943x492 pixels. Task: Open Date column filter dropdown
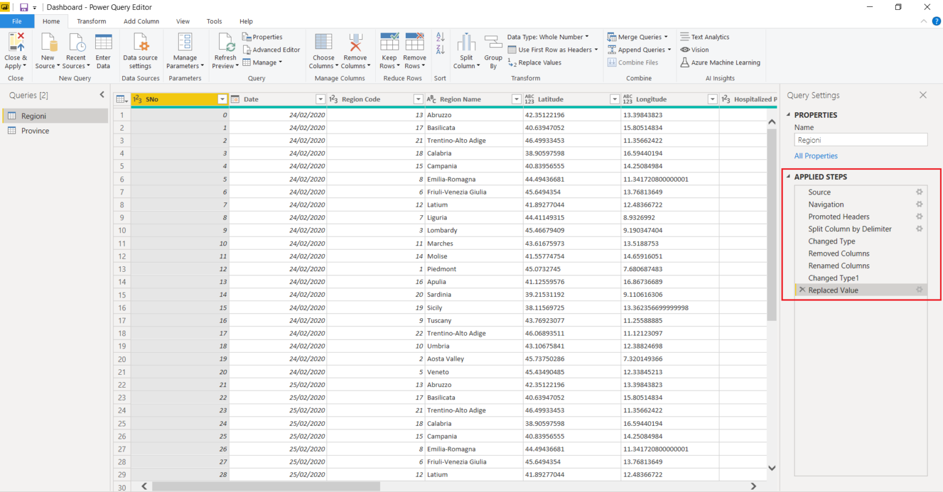point(320,99)
